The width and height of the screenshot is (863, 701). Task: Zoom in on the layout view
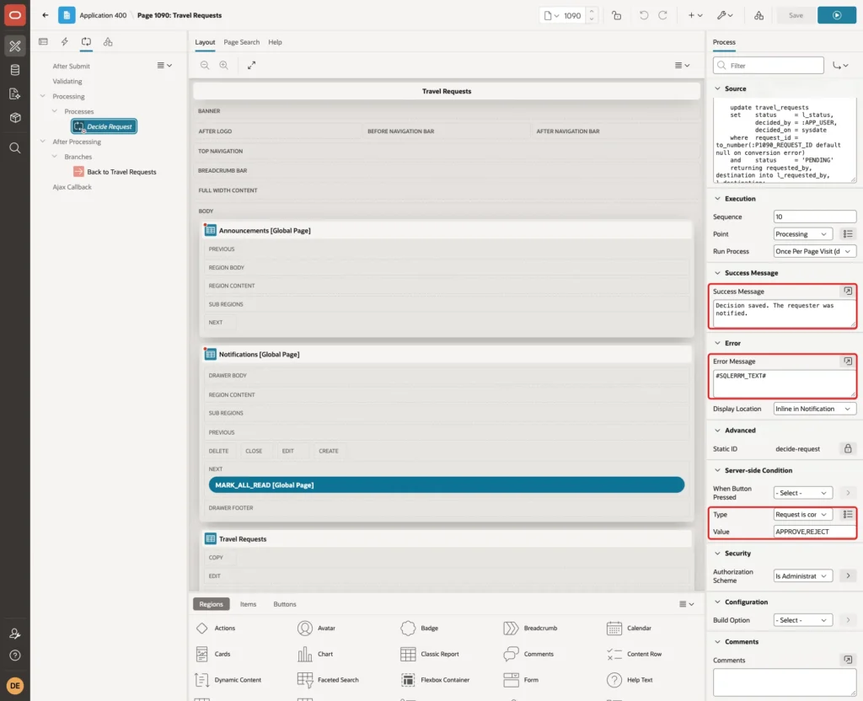point(223,65)
